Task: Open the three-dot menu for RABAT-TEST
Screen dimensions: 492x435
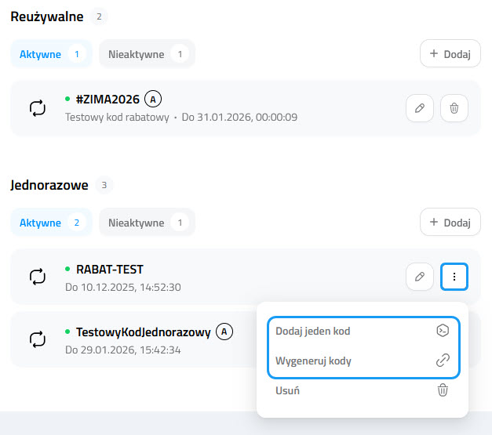Action: pos(454,276)
